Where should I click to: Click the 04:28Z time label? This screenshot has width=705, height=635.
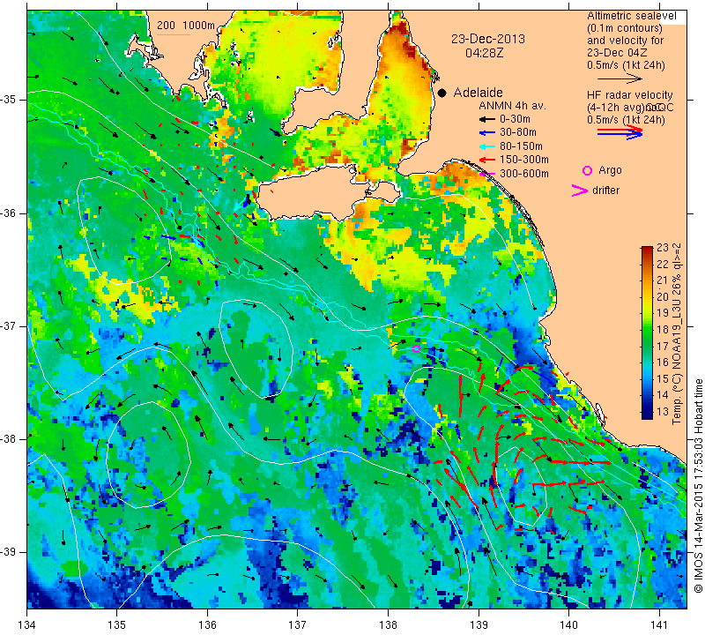click(x=484, y=53)
